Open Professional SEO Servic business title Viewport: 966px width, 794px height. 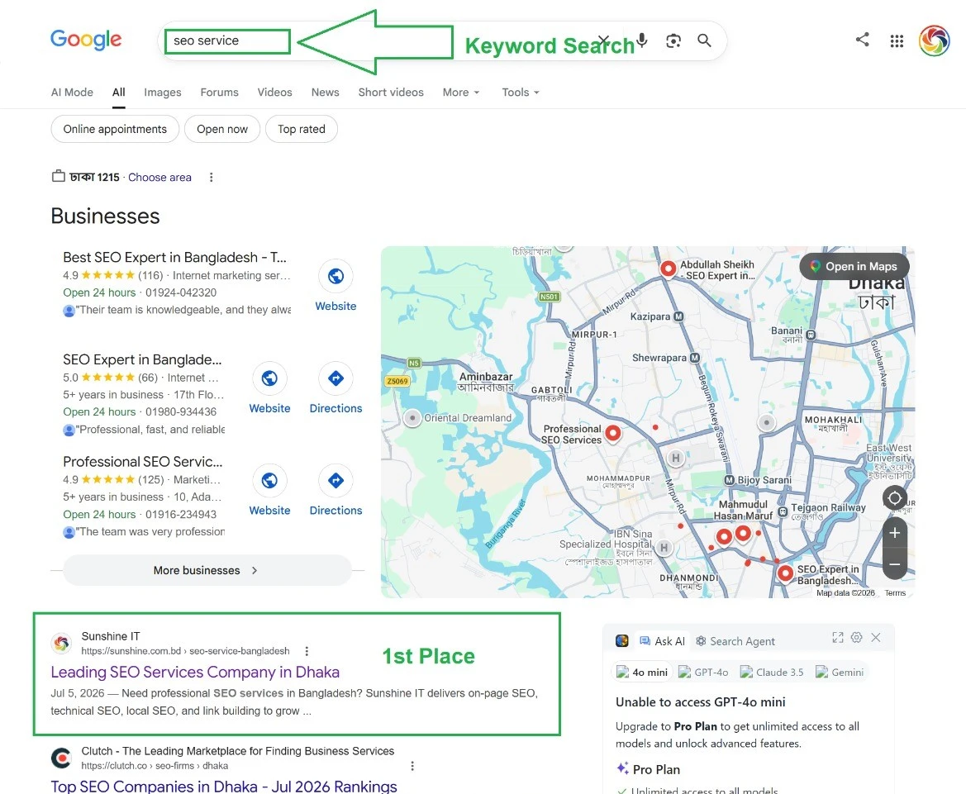tap(142, 462)
